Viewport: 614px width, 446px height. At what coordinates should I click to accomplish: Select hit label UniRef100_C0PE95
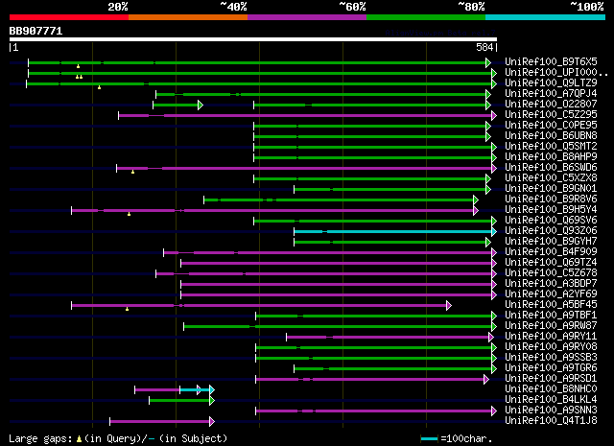click(x=551, y=126)
